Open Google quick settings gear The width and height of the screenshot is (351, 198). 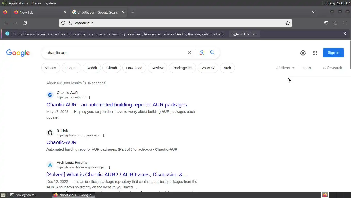(303, 53)
